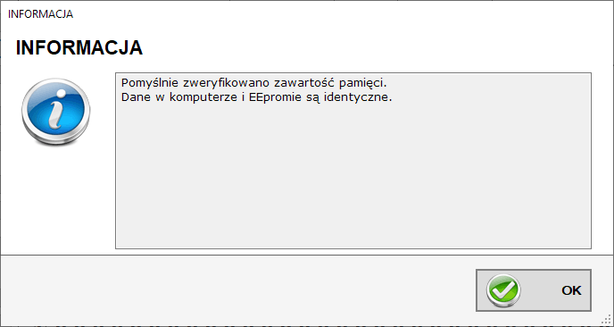Confirm the dialog with the OK button

point(534,290)
